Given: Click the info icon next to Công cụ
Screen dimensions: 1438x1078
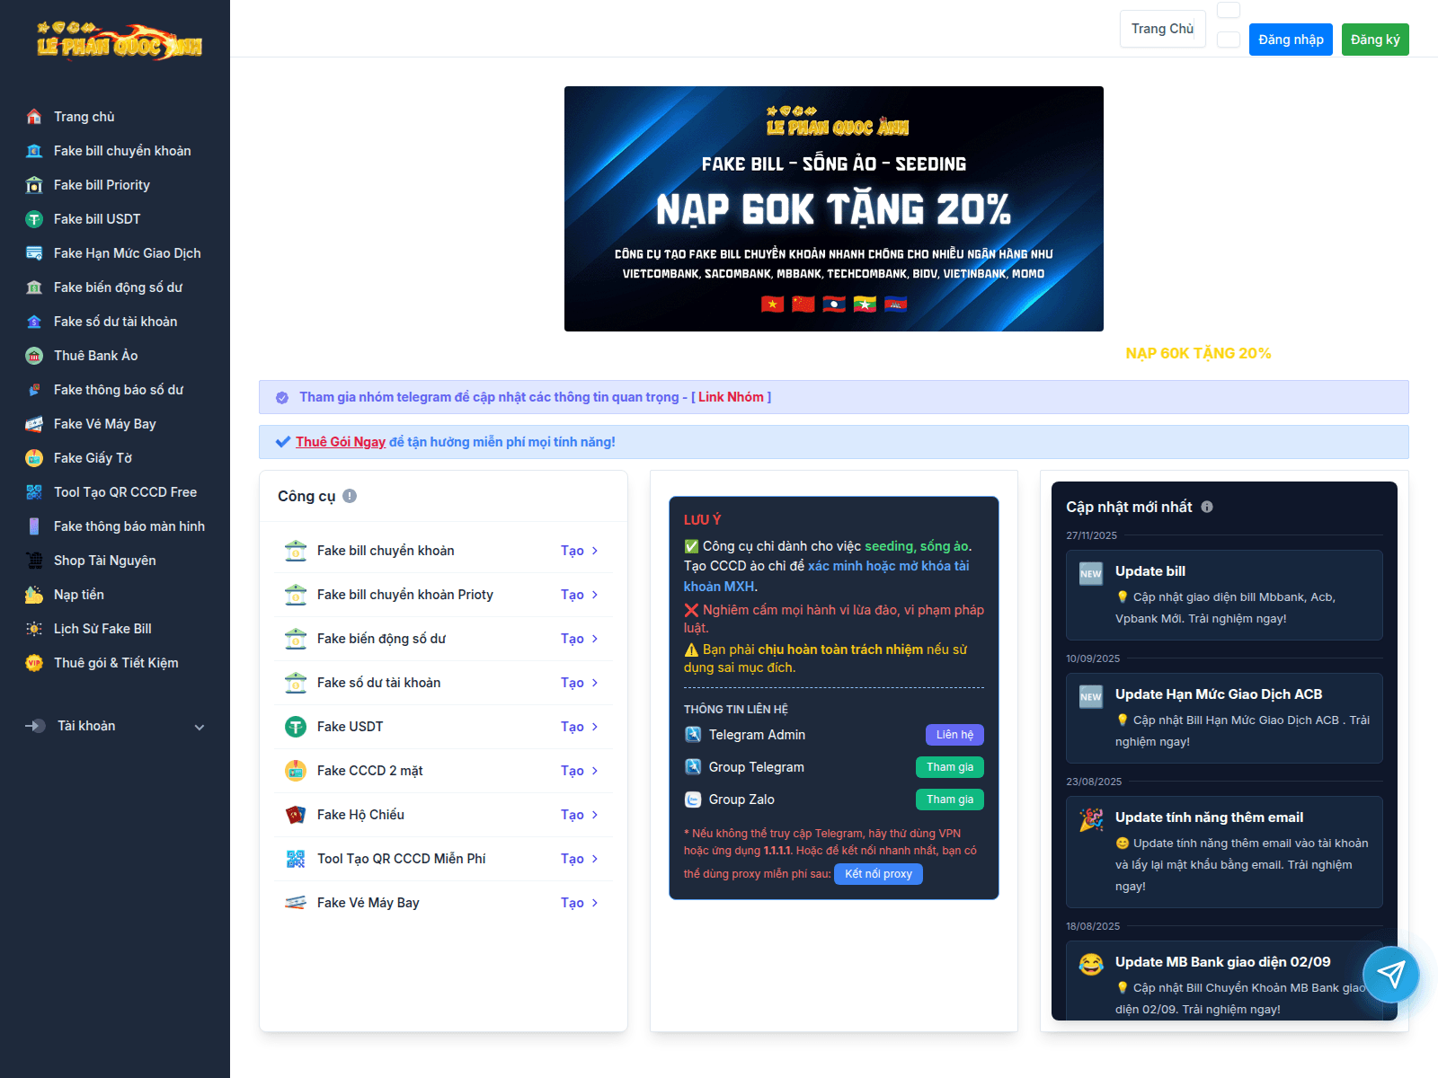Looking at the screenshot, I should tap(350, 496).
